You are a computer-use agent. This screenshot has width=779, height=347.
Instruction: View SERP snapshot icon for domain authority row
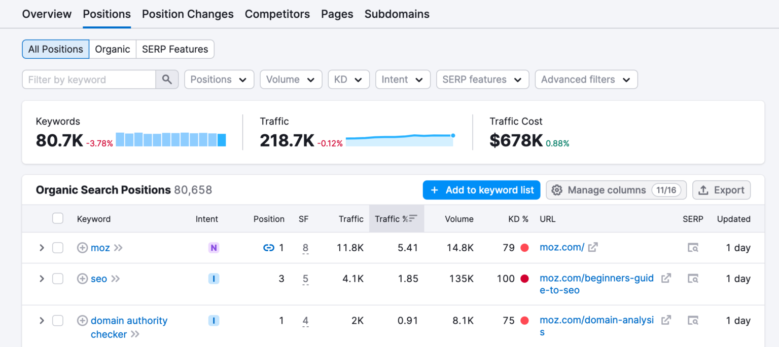point(693,321)
